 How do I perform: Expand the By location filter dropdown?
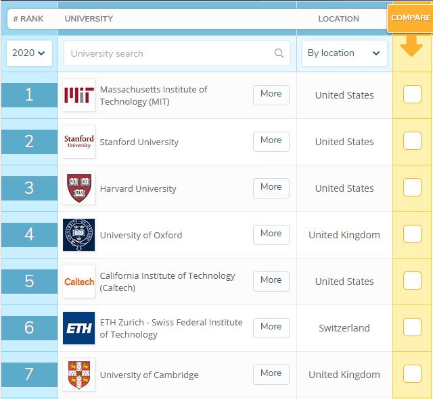click(344, 53)
